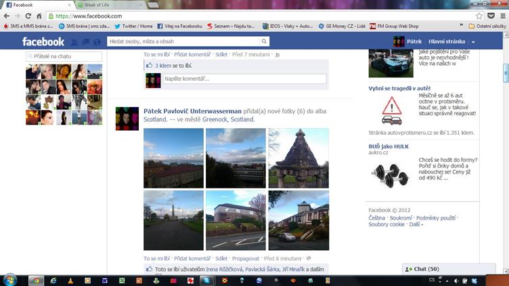Click browser forward arrow

click(x=18, y=16)
